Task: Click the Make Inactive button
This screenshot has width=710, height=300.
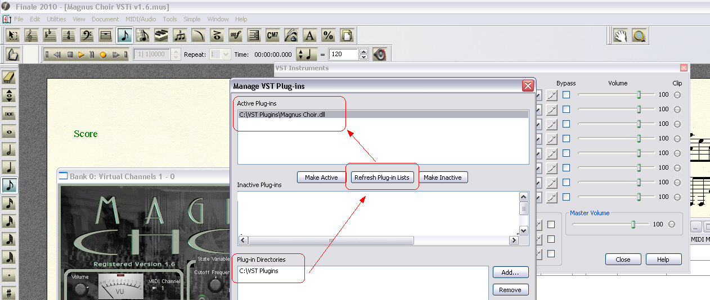Action: 443,178
